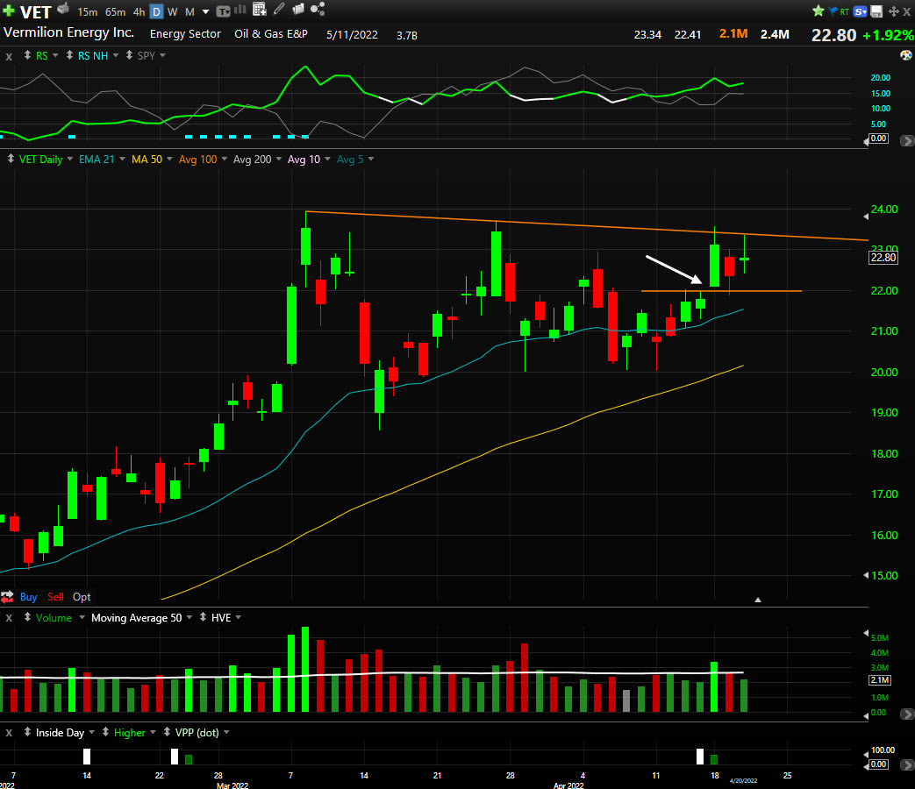
Task: Open the color palette icon
Action: tap(905, 55)
